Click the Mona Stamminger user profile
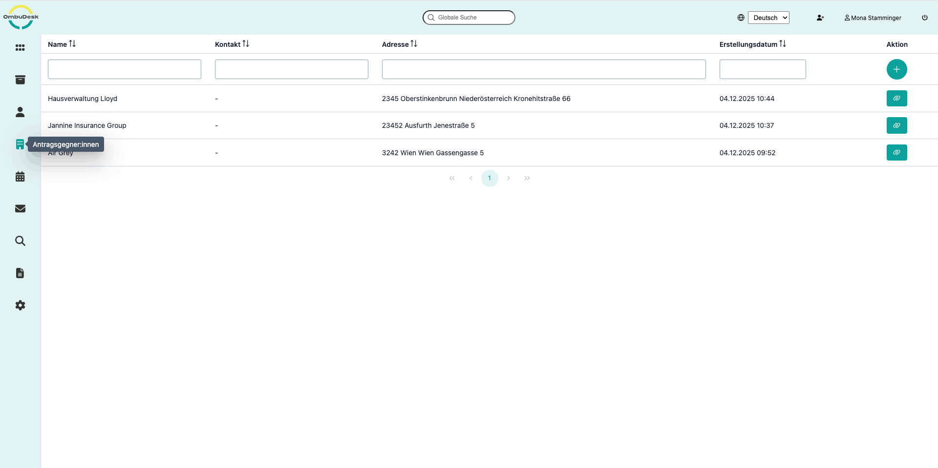 (x=873, y=18)
